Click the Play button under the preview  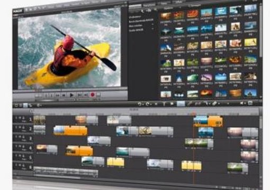[71, 95]
